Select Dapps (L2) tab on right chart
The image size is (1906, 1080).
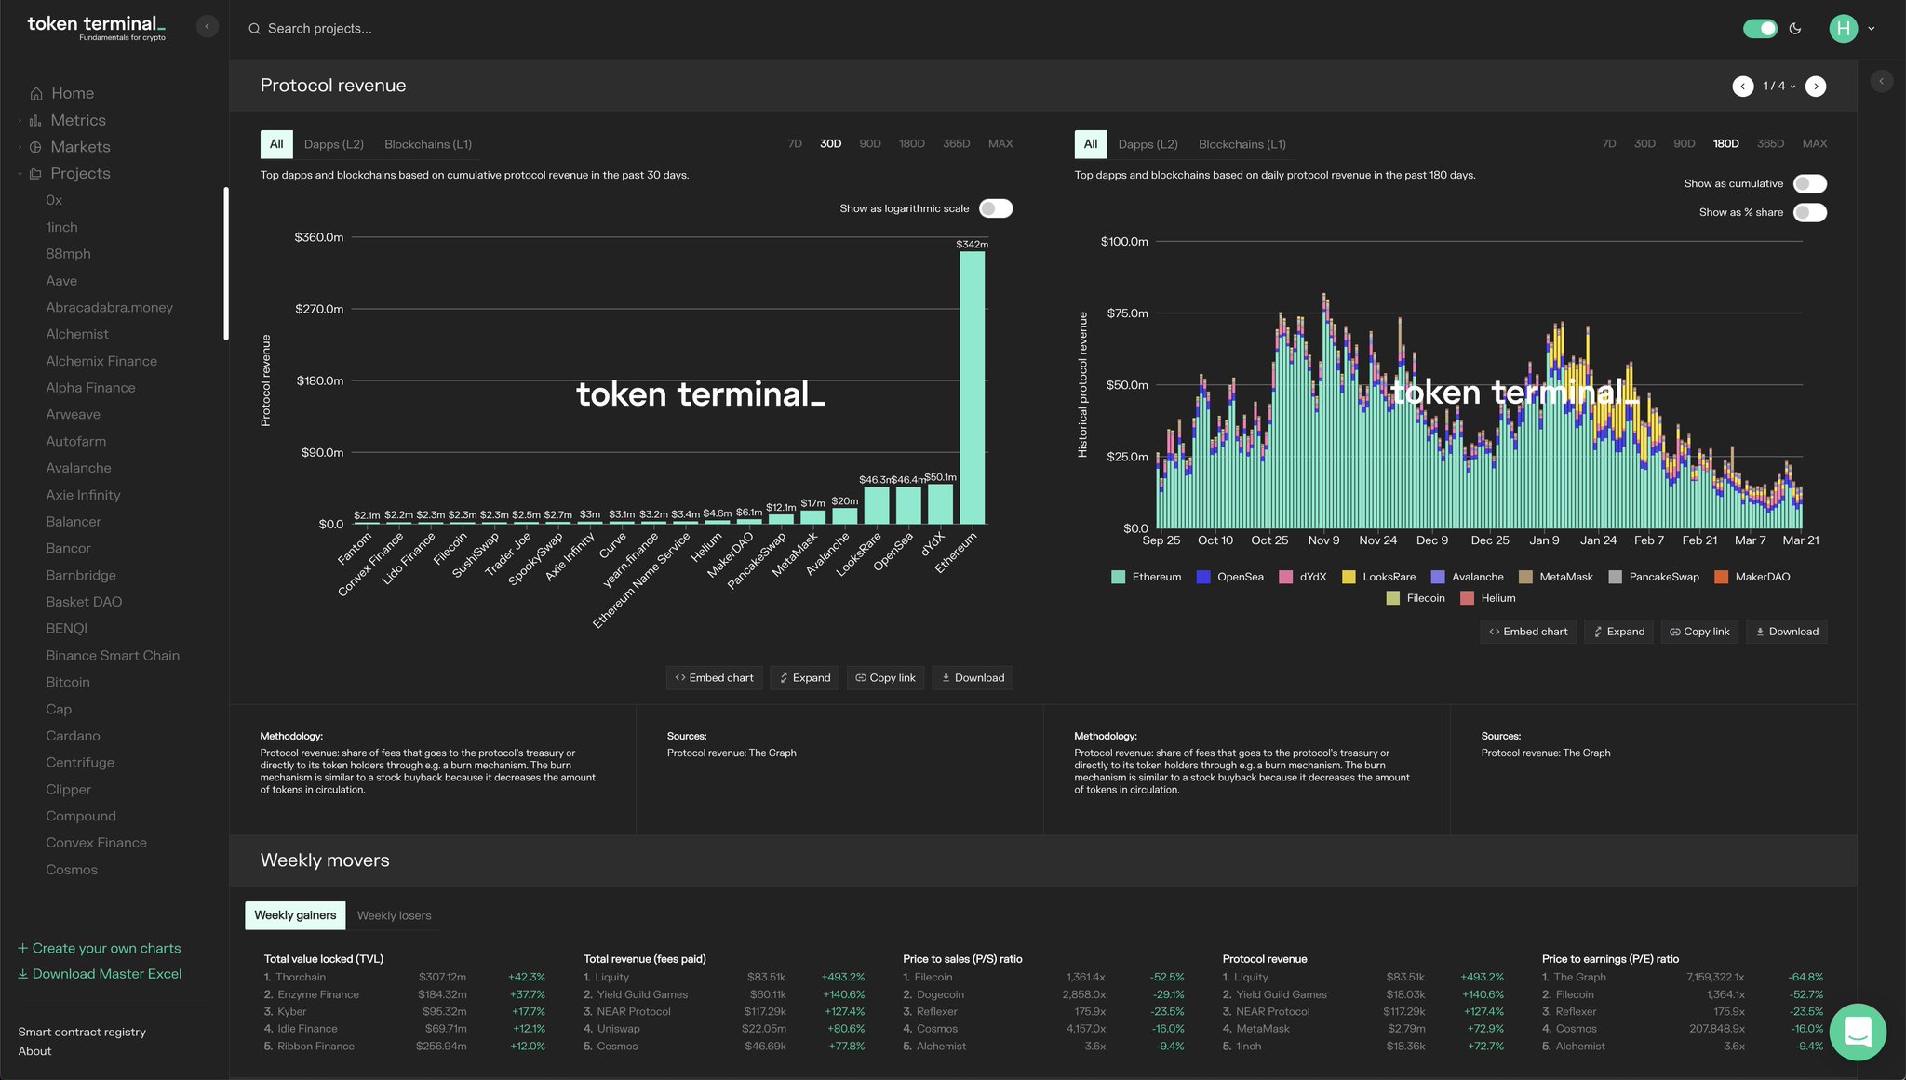(1148, 144)
